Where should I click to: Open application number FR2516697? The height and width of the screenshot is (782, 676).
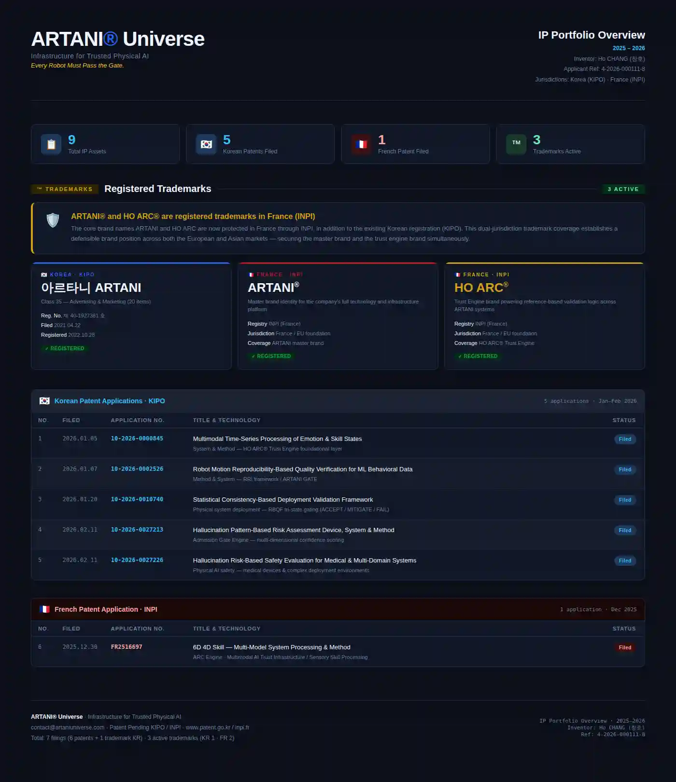click(127, 647)
